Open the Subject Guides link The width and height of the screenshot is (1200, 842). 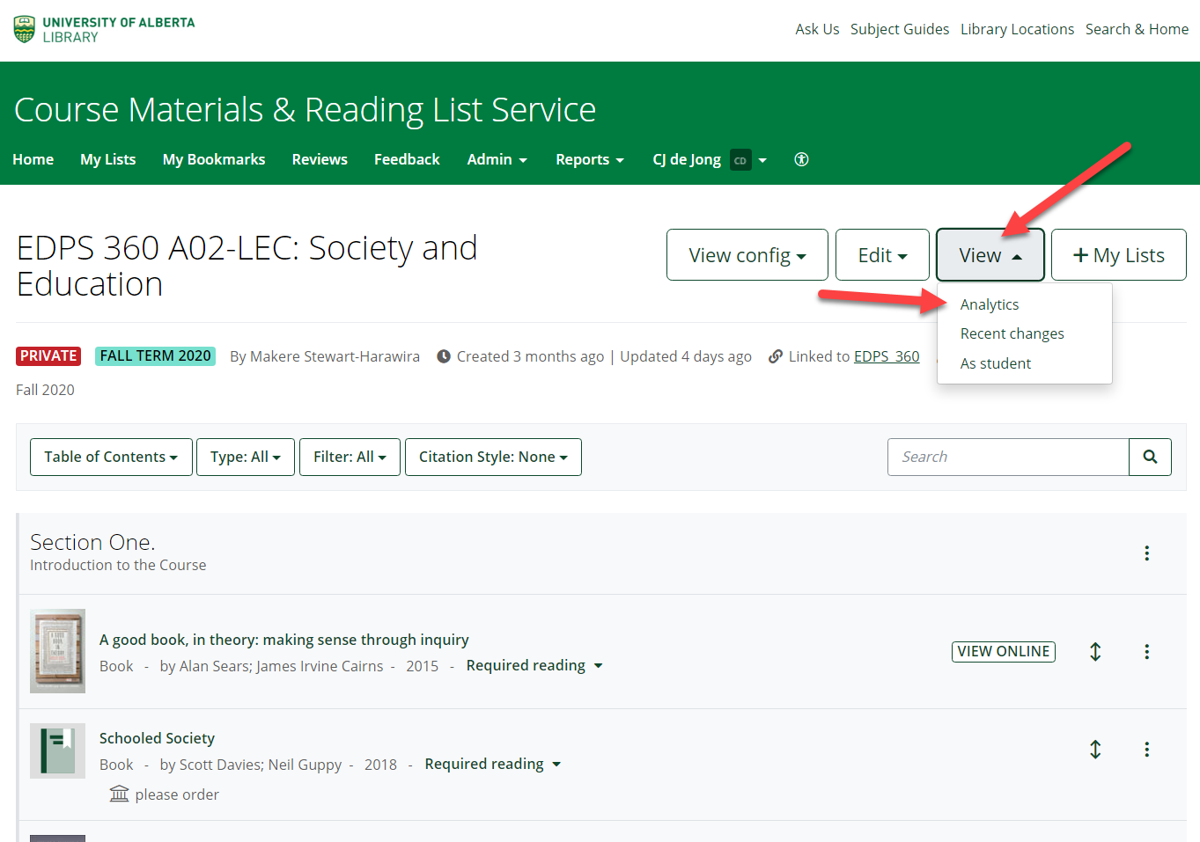(900, 29)
